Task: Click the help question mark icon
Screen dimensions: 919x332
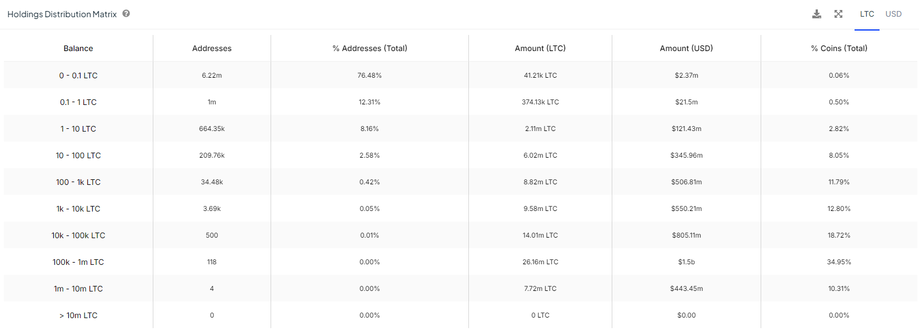Action: pyautogui.click(x=126, y=14)
